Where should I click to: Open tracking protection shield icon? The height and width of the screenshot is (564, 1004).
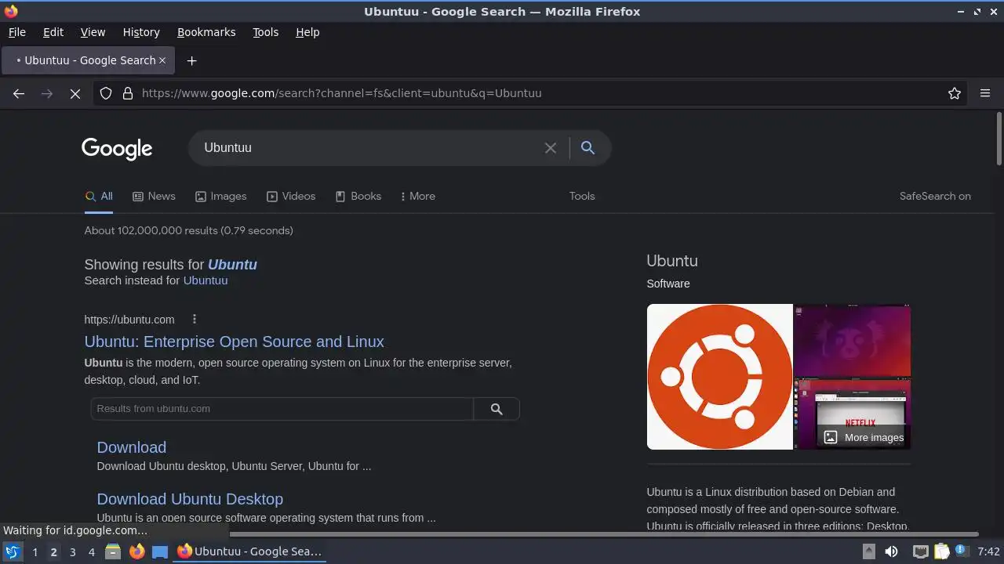click(106, 93)
